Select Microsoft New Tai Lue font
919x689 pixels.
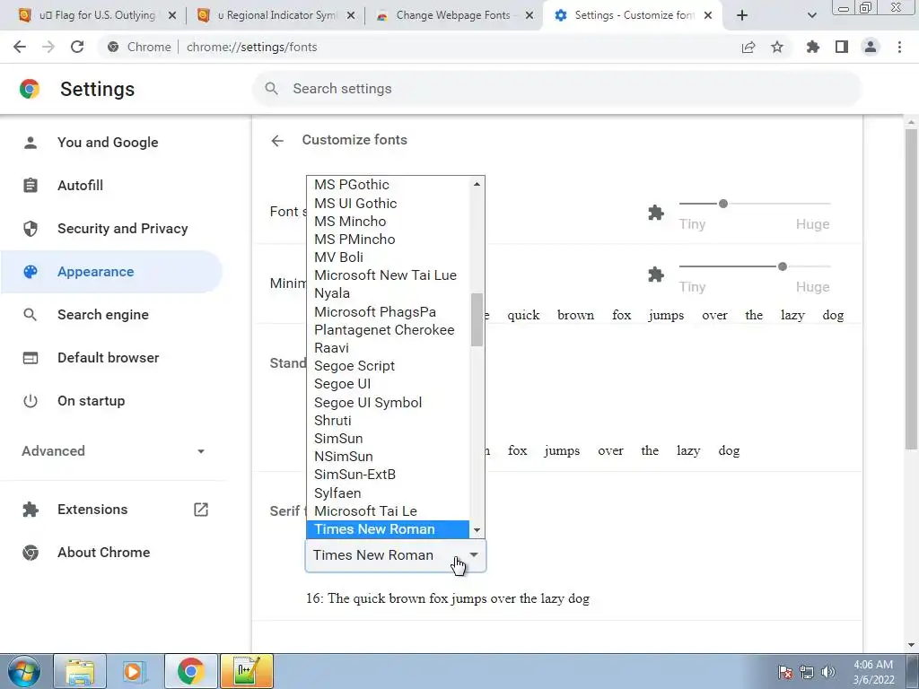click(x=388, y=275)
